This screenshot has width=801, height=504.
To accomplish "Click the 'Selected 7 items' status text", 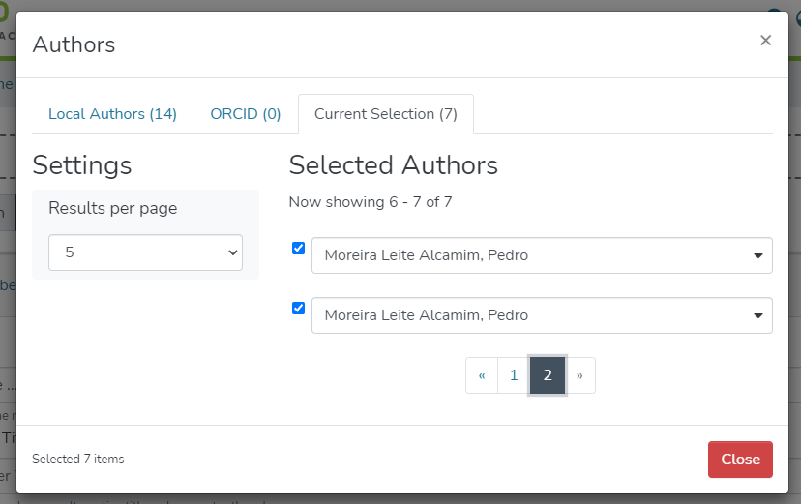I will [x=78, y=460].
